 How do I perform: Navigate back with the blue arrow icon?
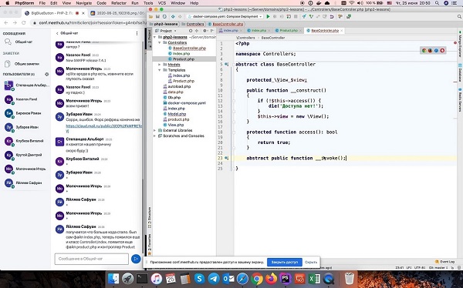coord(174,17)
